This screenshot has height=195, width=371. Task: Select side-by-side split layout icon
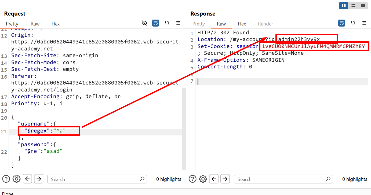click(344, 6)
